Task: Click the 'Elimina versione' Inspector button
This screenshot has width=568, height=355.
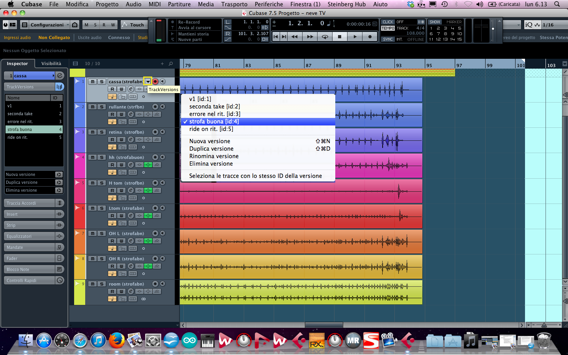Action: pyautogui.click(x=34, y=190)
